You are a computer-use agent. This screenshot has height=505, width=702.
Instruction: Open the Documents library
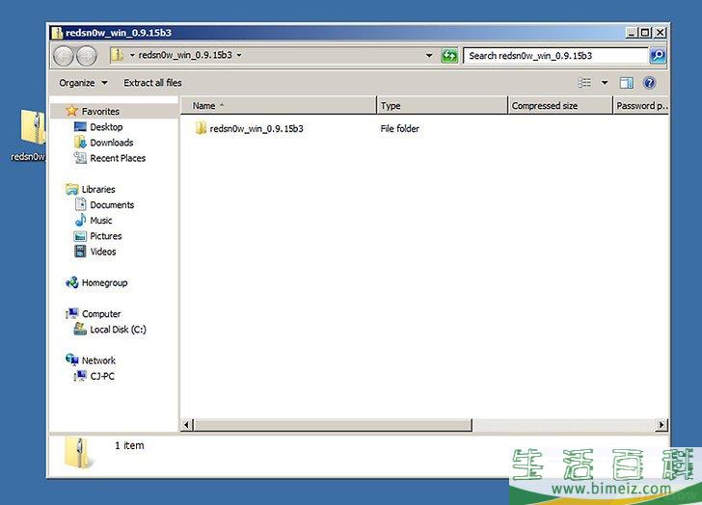click(x=112, y=205)
